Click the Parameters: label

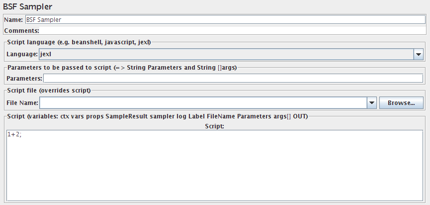24,78
